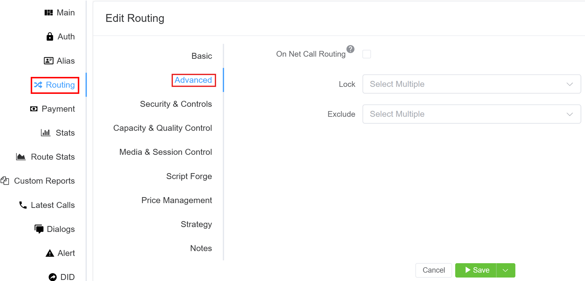Open the Script Forge tab
This screenshot has width=585, height=281.
(x=189, y=176)
